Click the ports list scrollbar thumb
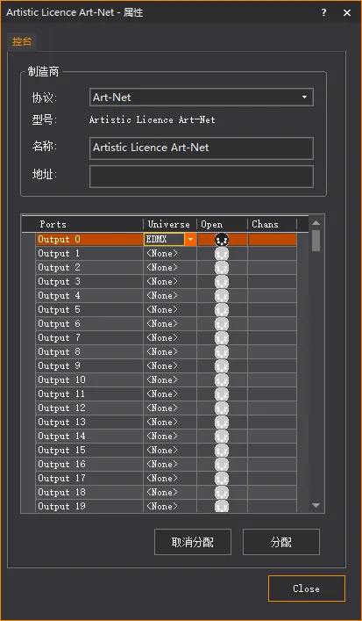Image resolution: width=362 pixels, height=621 pixels. pyautogui.click(x=316, y=241)
